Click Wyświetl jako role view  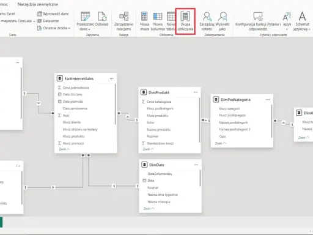[223, 21]
